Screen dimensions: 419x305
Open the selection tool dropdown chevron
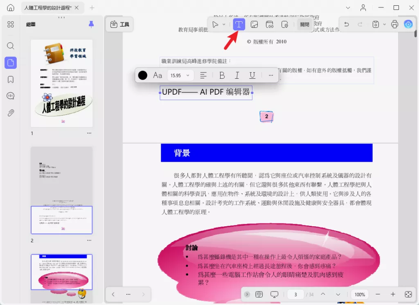(x=224, y=24)
